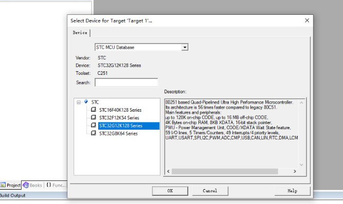Switch to the Functions panel tab
The image size is (343, 204).
click(x=56, y=185)
